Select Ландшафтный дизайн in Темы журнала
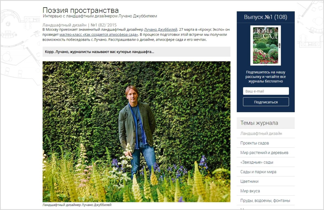 (261, 133)
